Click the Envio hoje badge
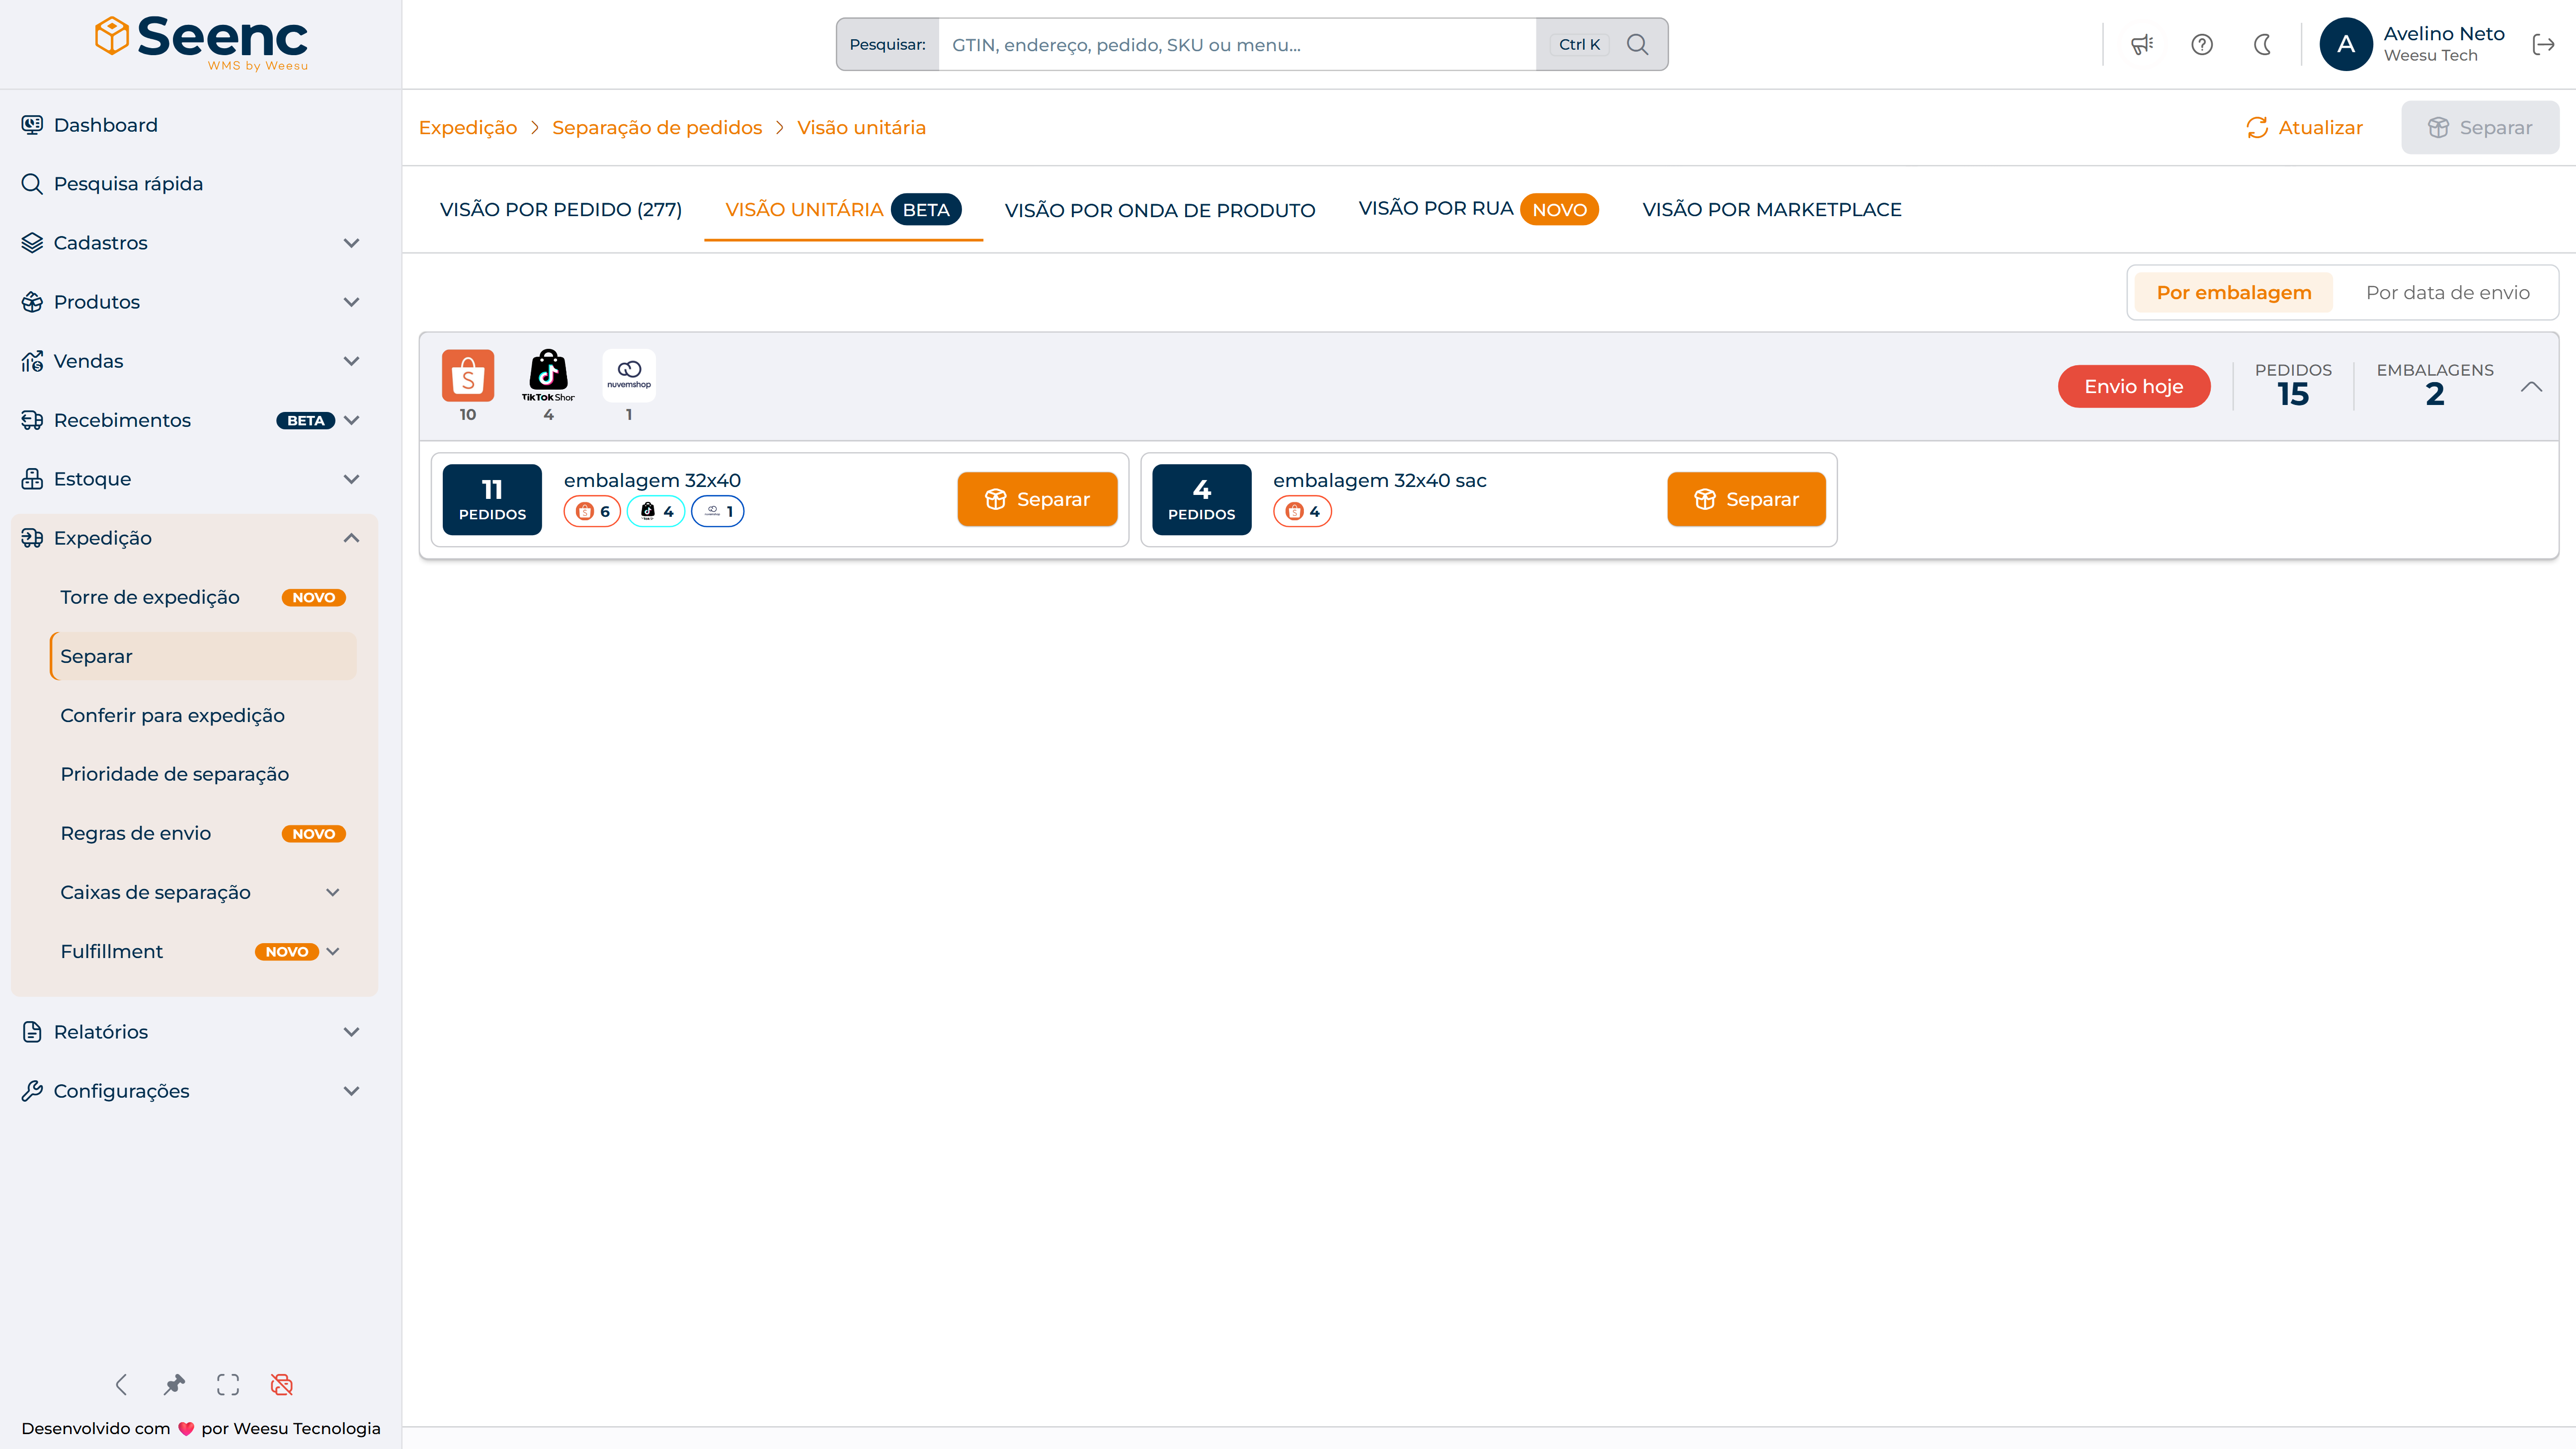 pos(2134,387)
